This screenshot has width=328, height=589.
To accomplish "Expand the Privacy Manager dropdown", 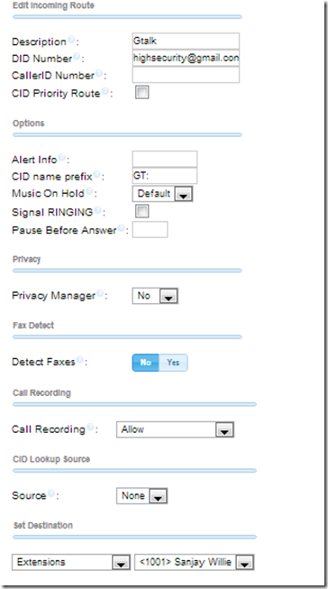I will pos(155,296).
